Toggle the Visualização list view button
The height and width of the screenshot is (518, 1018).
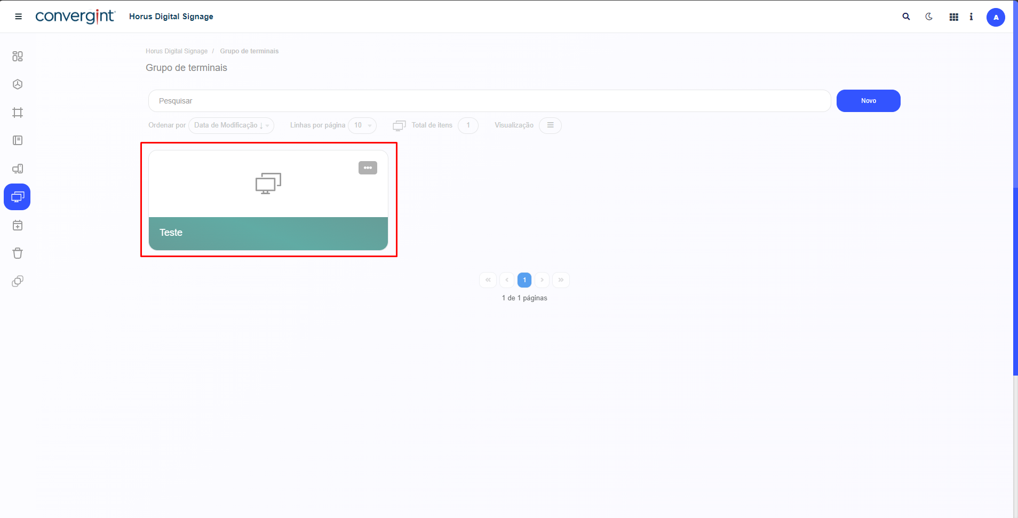coord(550,125)
